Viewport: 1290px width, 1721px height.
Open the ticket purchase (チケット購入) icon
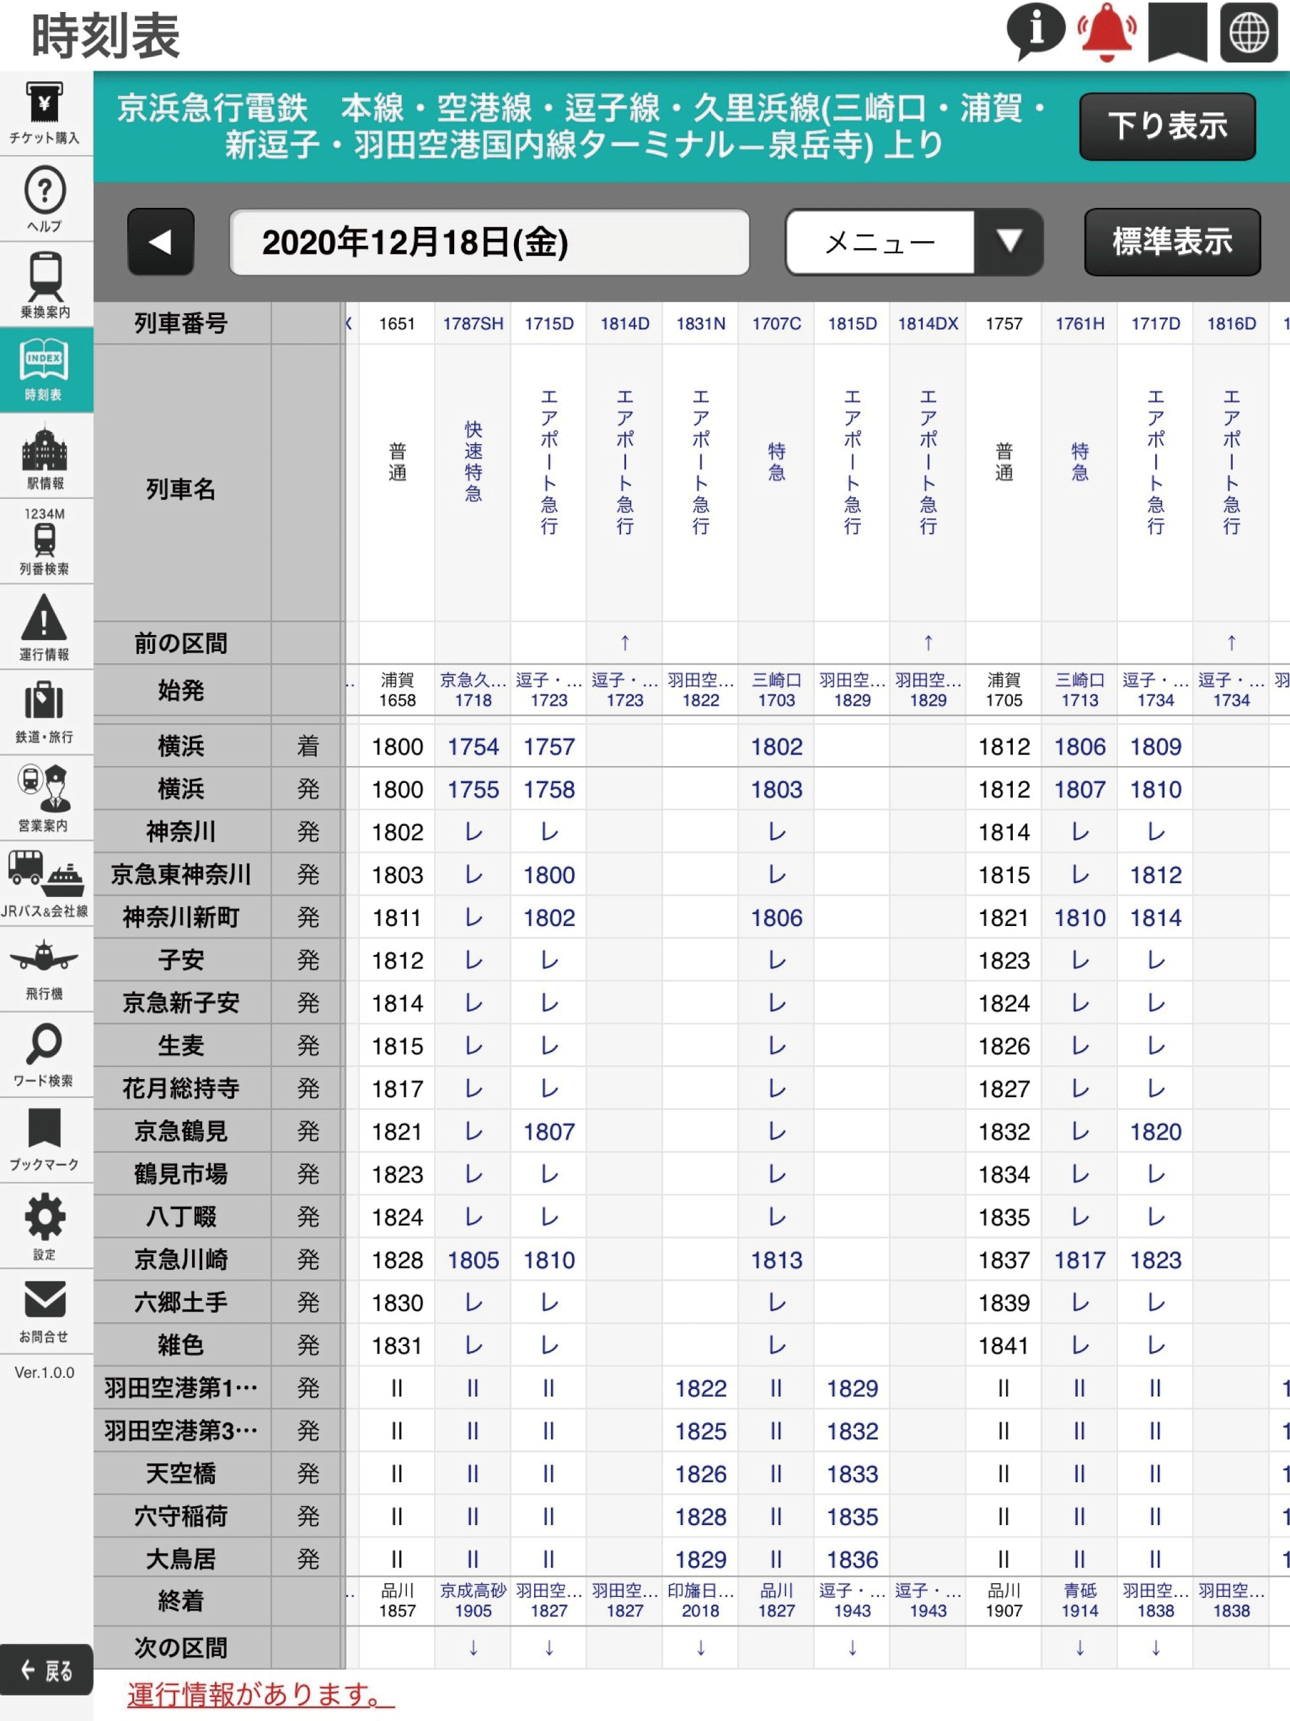(45, 113)
